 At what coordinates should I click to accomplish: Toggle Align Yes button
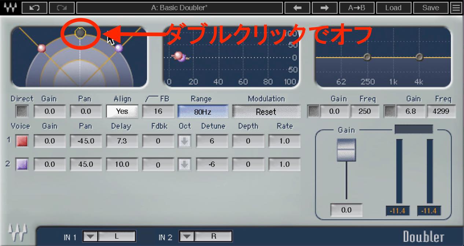(122, 111)
